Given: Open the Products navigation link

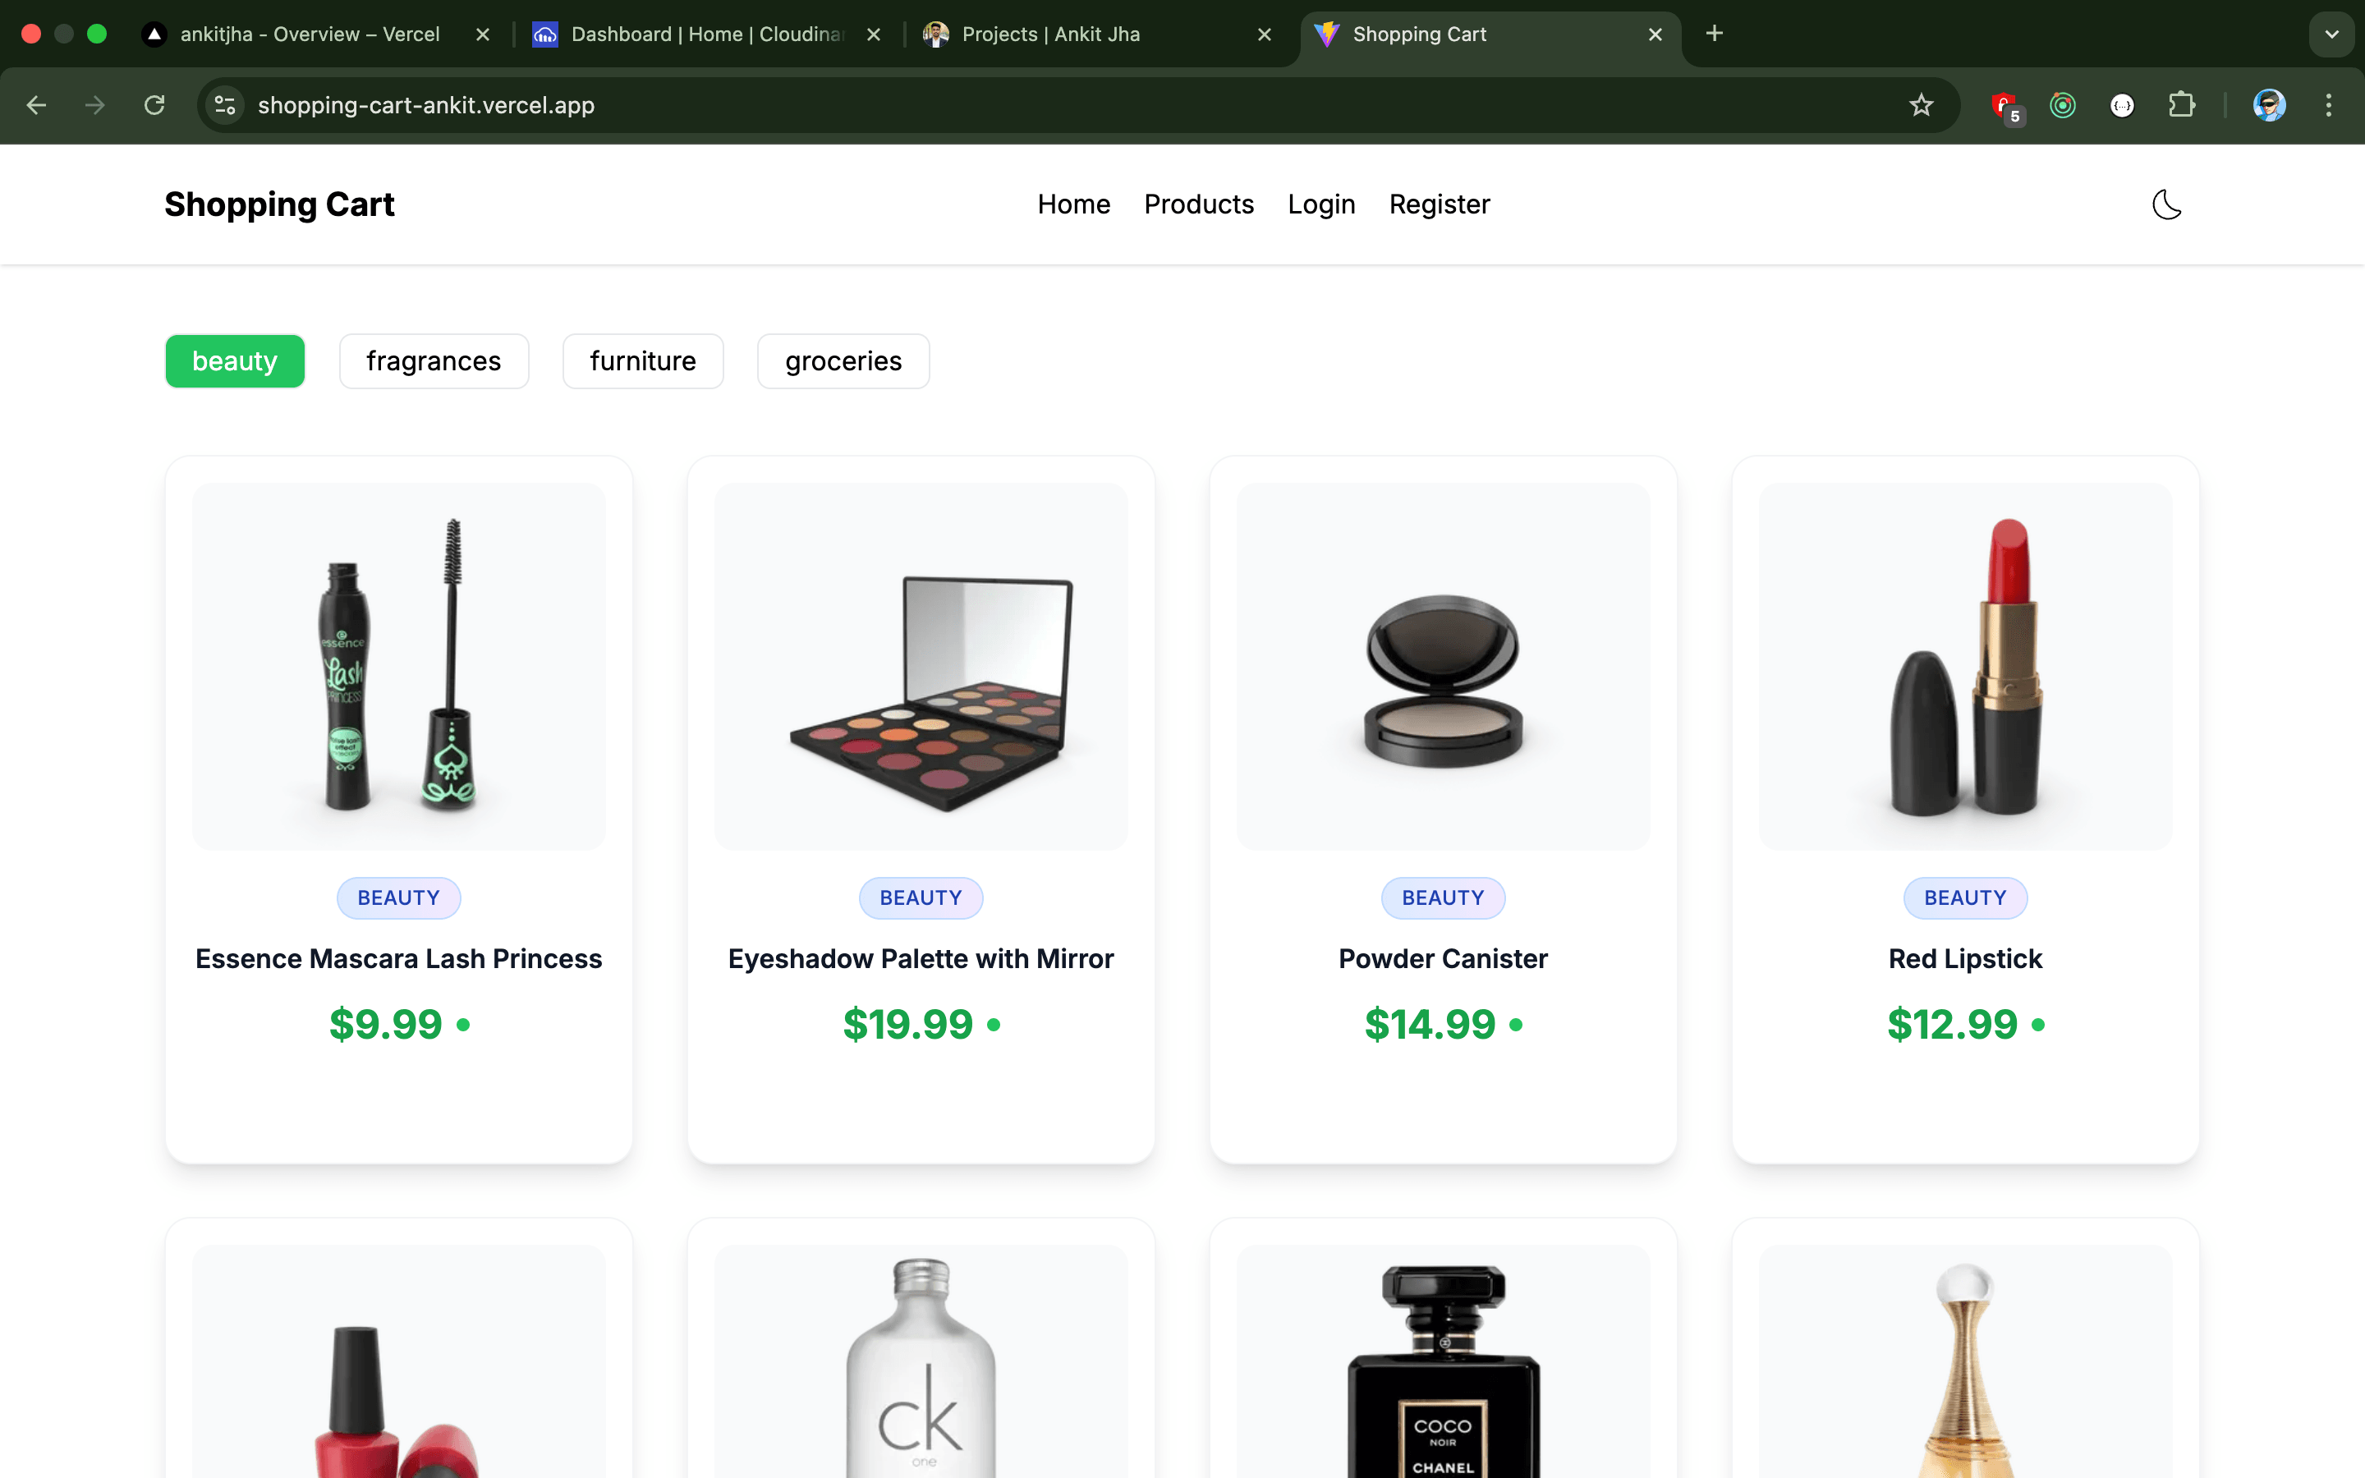Looking at the screenshot, I should point(1198,204).
